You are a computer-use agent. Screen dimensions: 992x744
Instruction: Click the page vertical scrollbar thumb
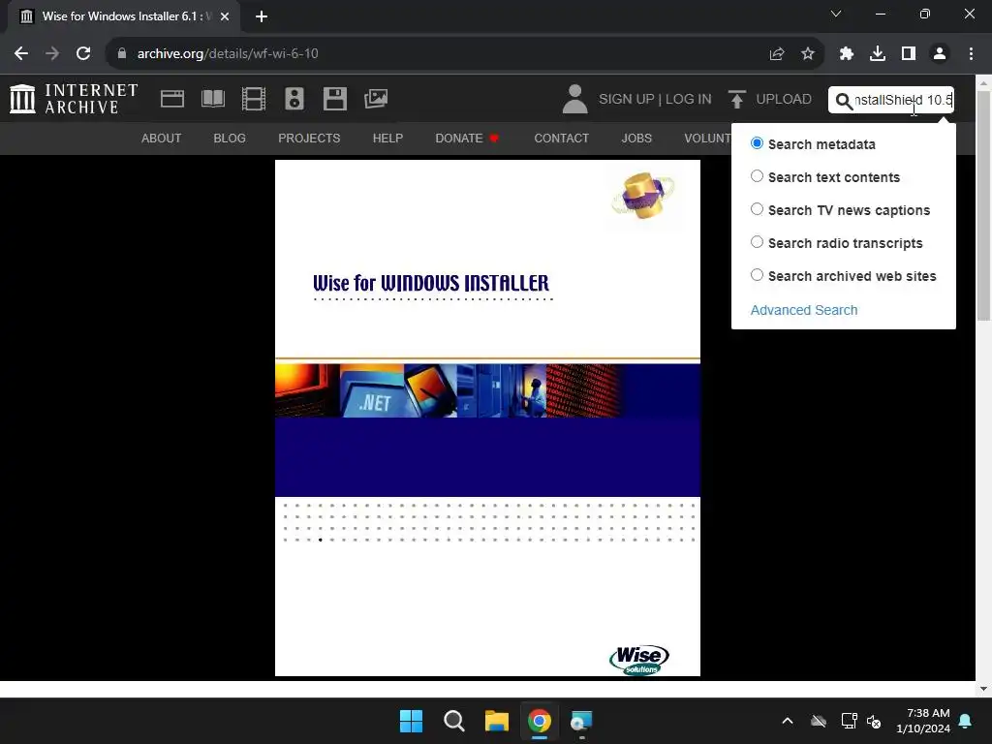(984, 205)
